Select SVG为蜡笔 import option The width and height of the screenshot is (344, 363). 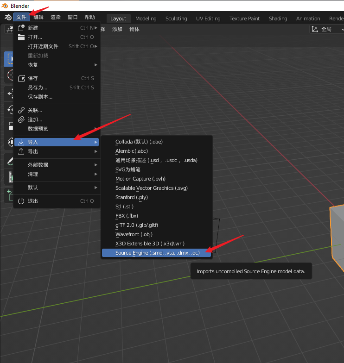(157, 169)
